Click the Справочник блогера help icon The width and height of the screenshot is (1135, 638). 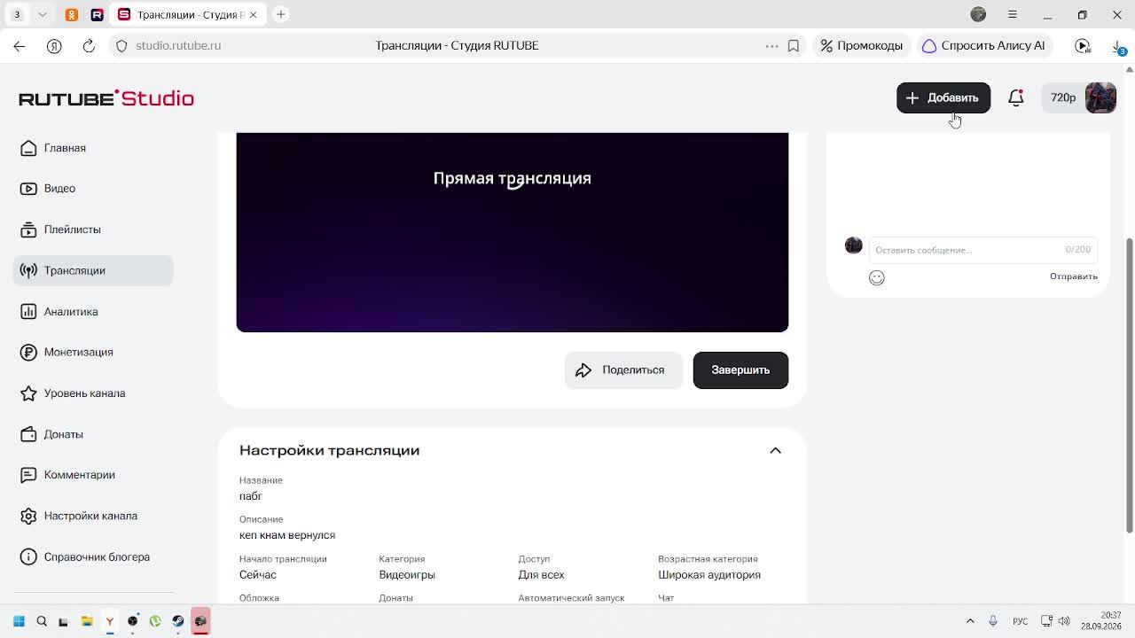(x=28, y=556)
